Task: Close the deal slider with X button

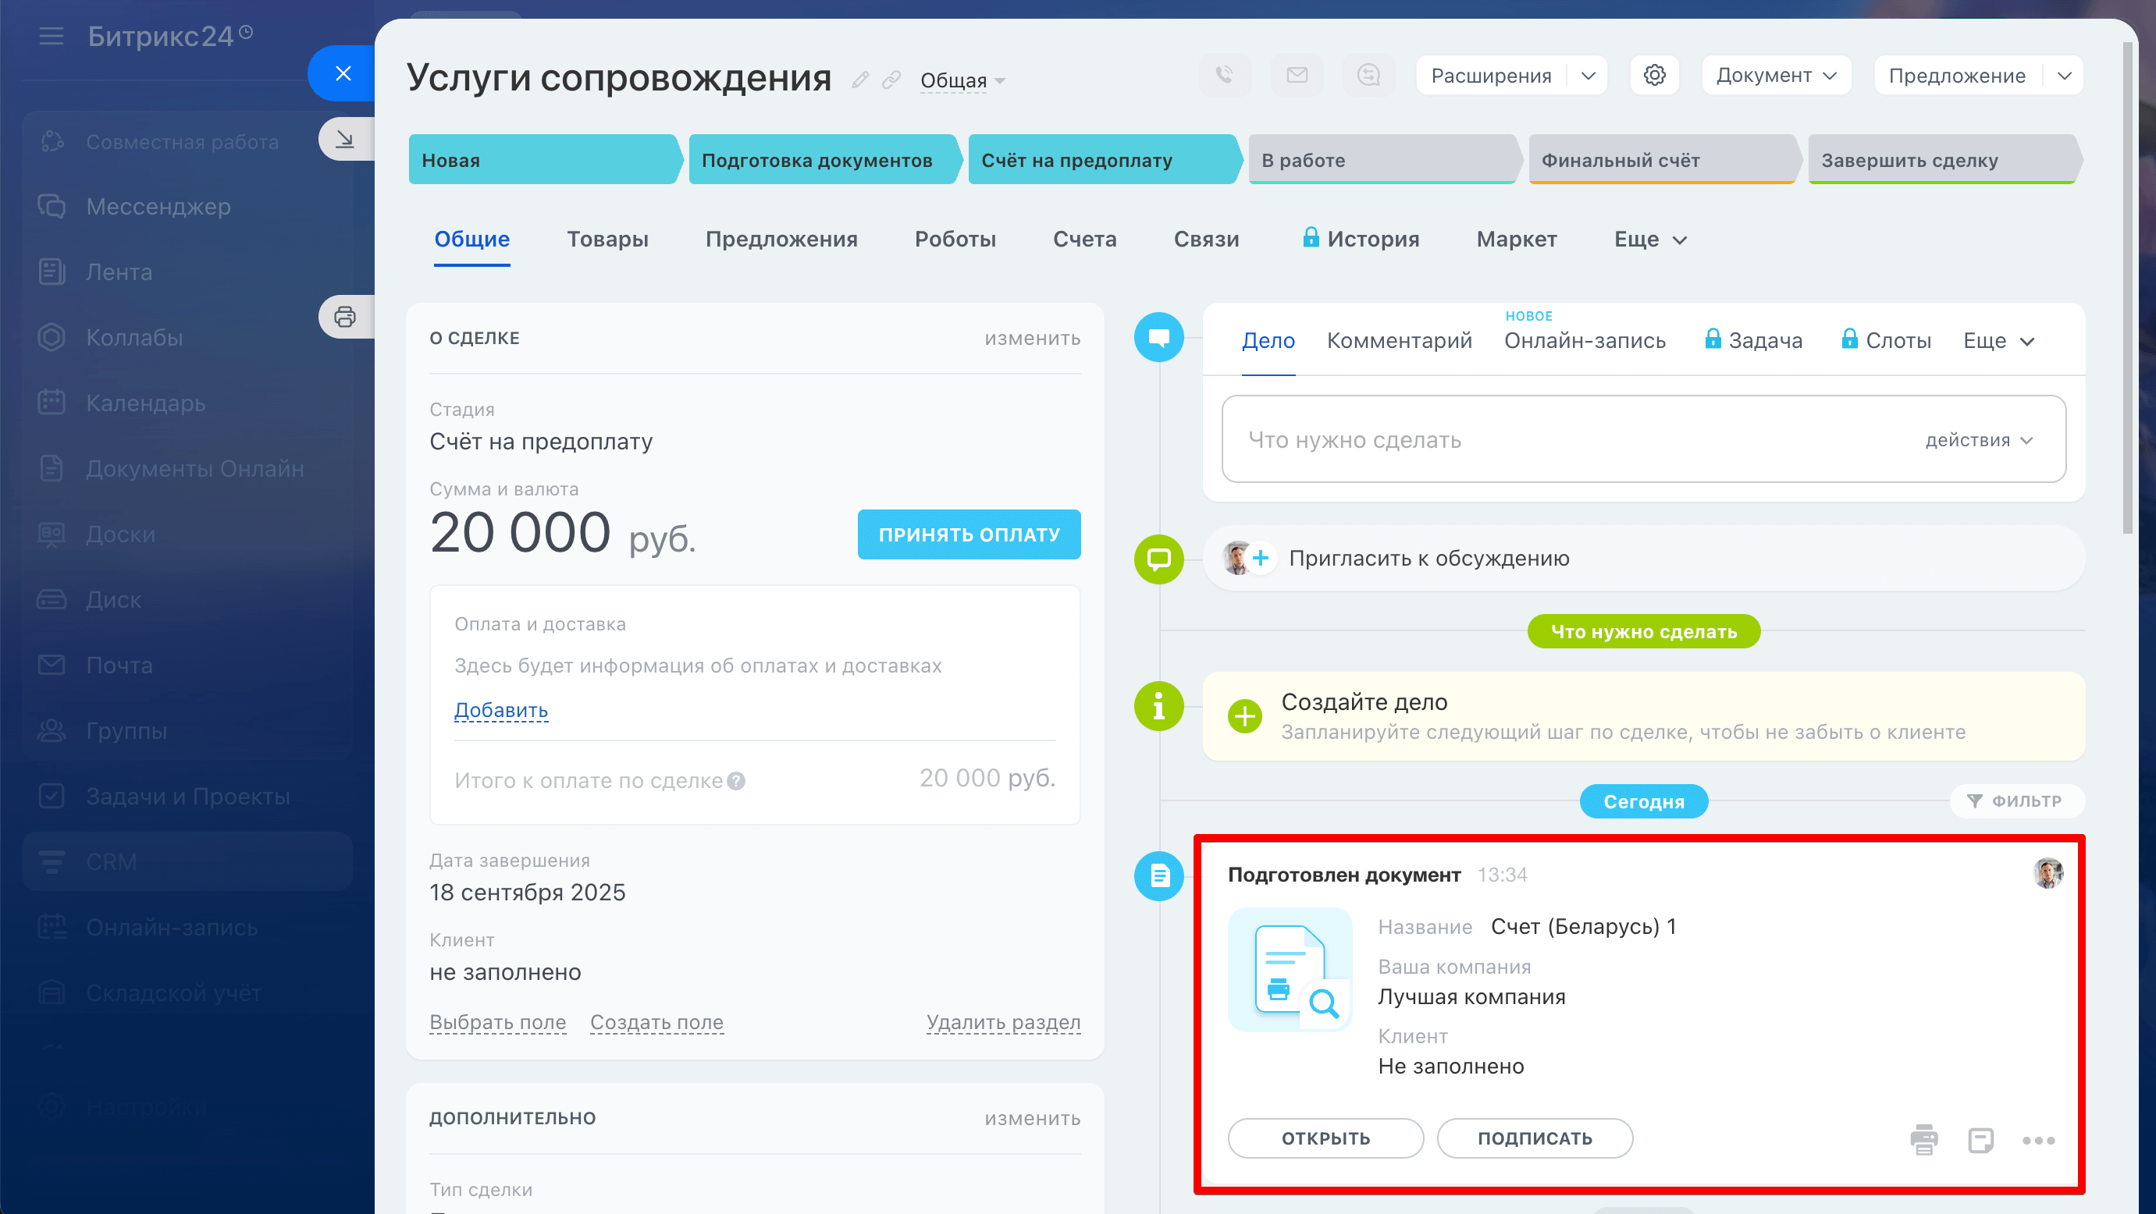Action: point(343,73)
